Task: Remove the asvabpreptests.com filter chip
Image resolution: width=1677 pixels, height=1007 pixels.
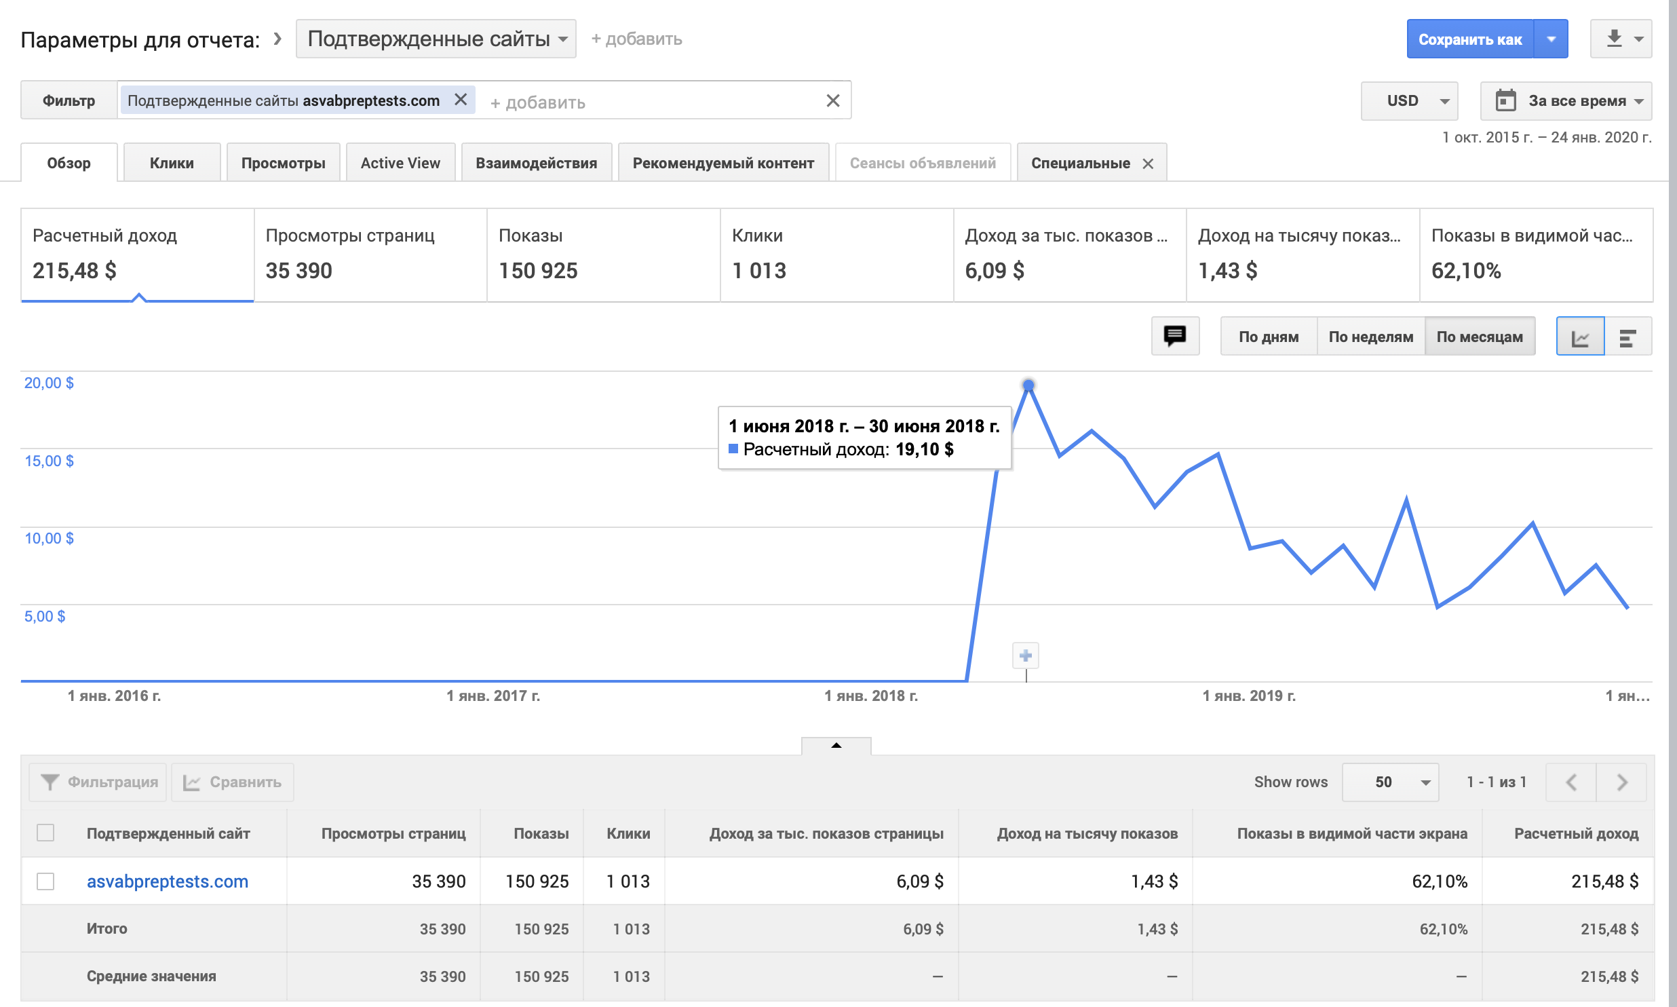Action: click(x=461, y=100)
